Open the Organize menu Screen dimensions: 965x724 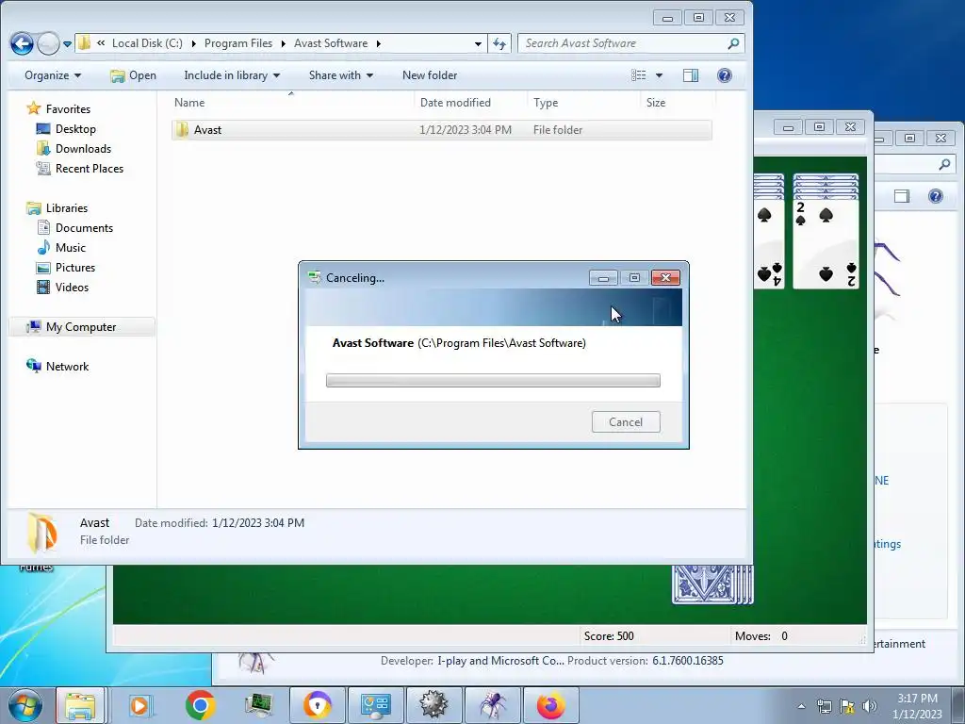(53, 75)
